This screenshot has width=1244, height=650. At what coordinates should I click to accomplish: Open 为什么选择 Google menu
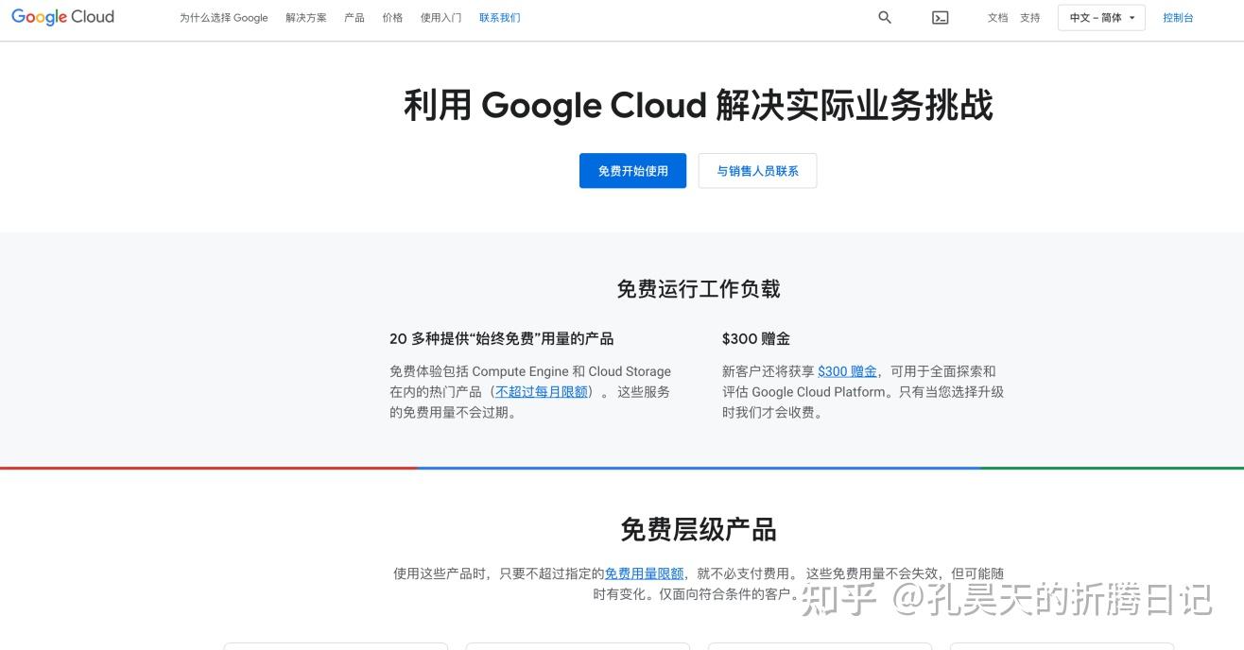coord(224,18)
